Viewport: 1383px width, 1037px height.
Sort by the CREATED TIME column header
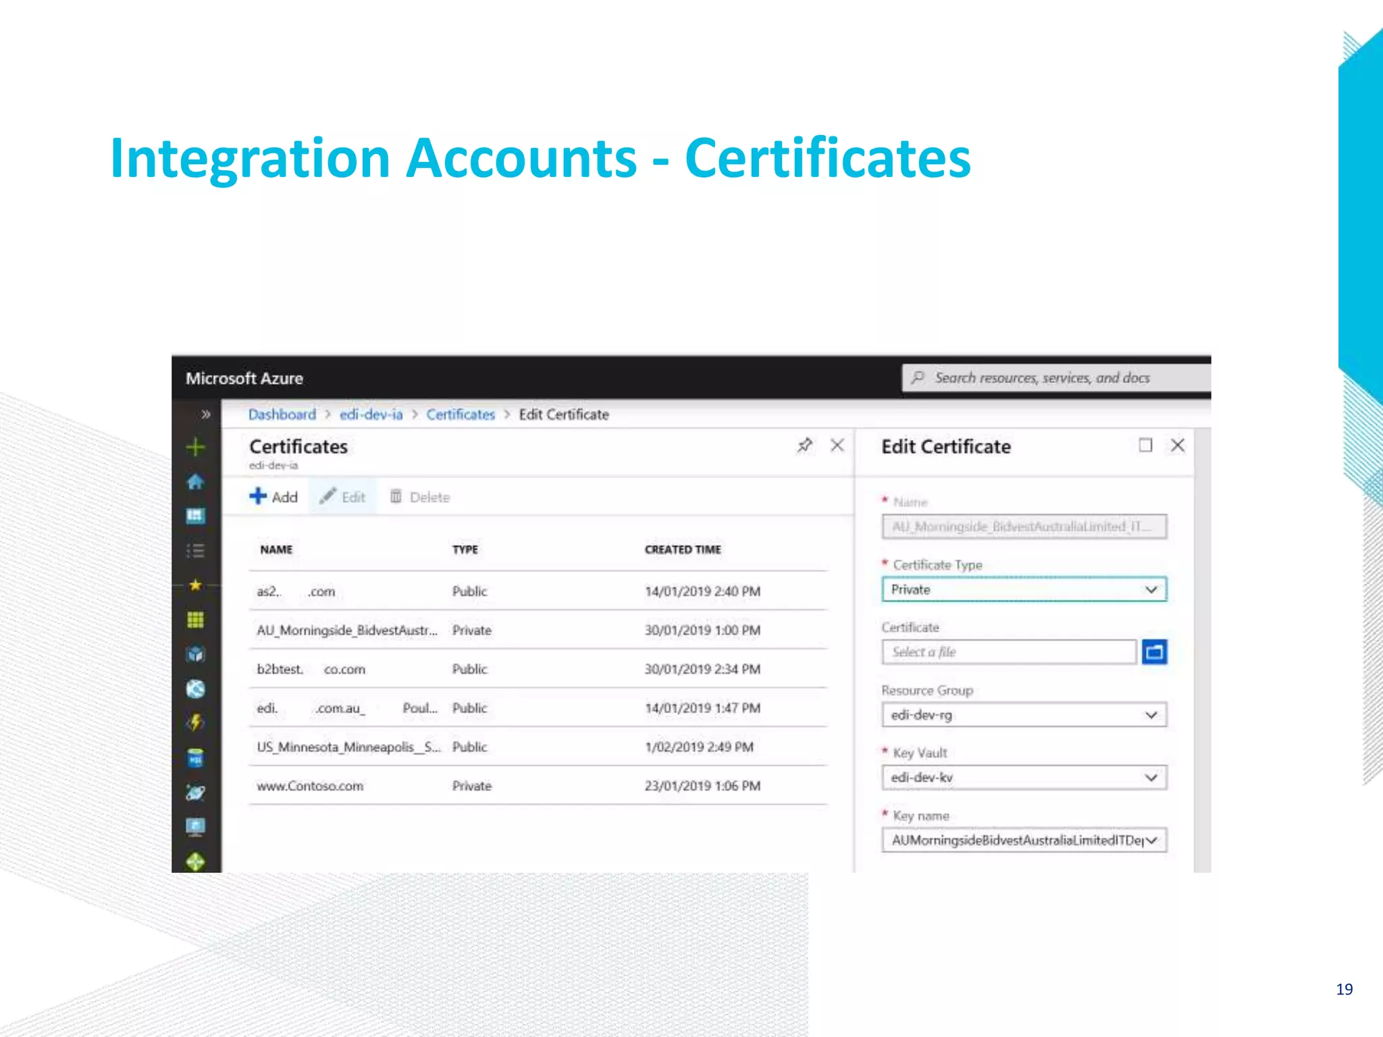click(x=683, y=550)
